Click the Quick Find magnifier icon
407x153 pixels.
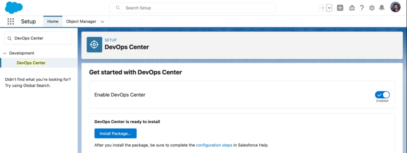coord(10,38)
